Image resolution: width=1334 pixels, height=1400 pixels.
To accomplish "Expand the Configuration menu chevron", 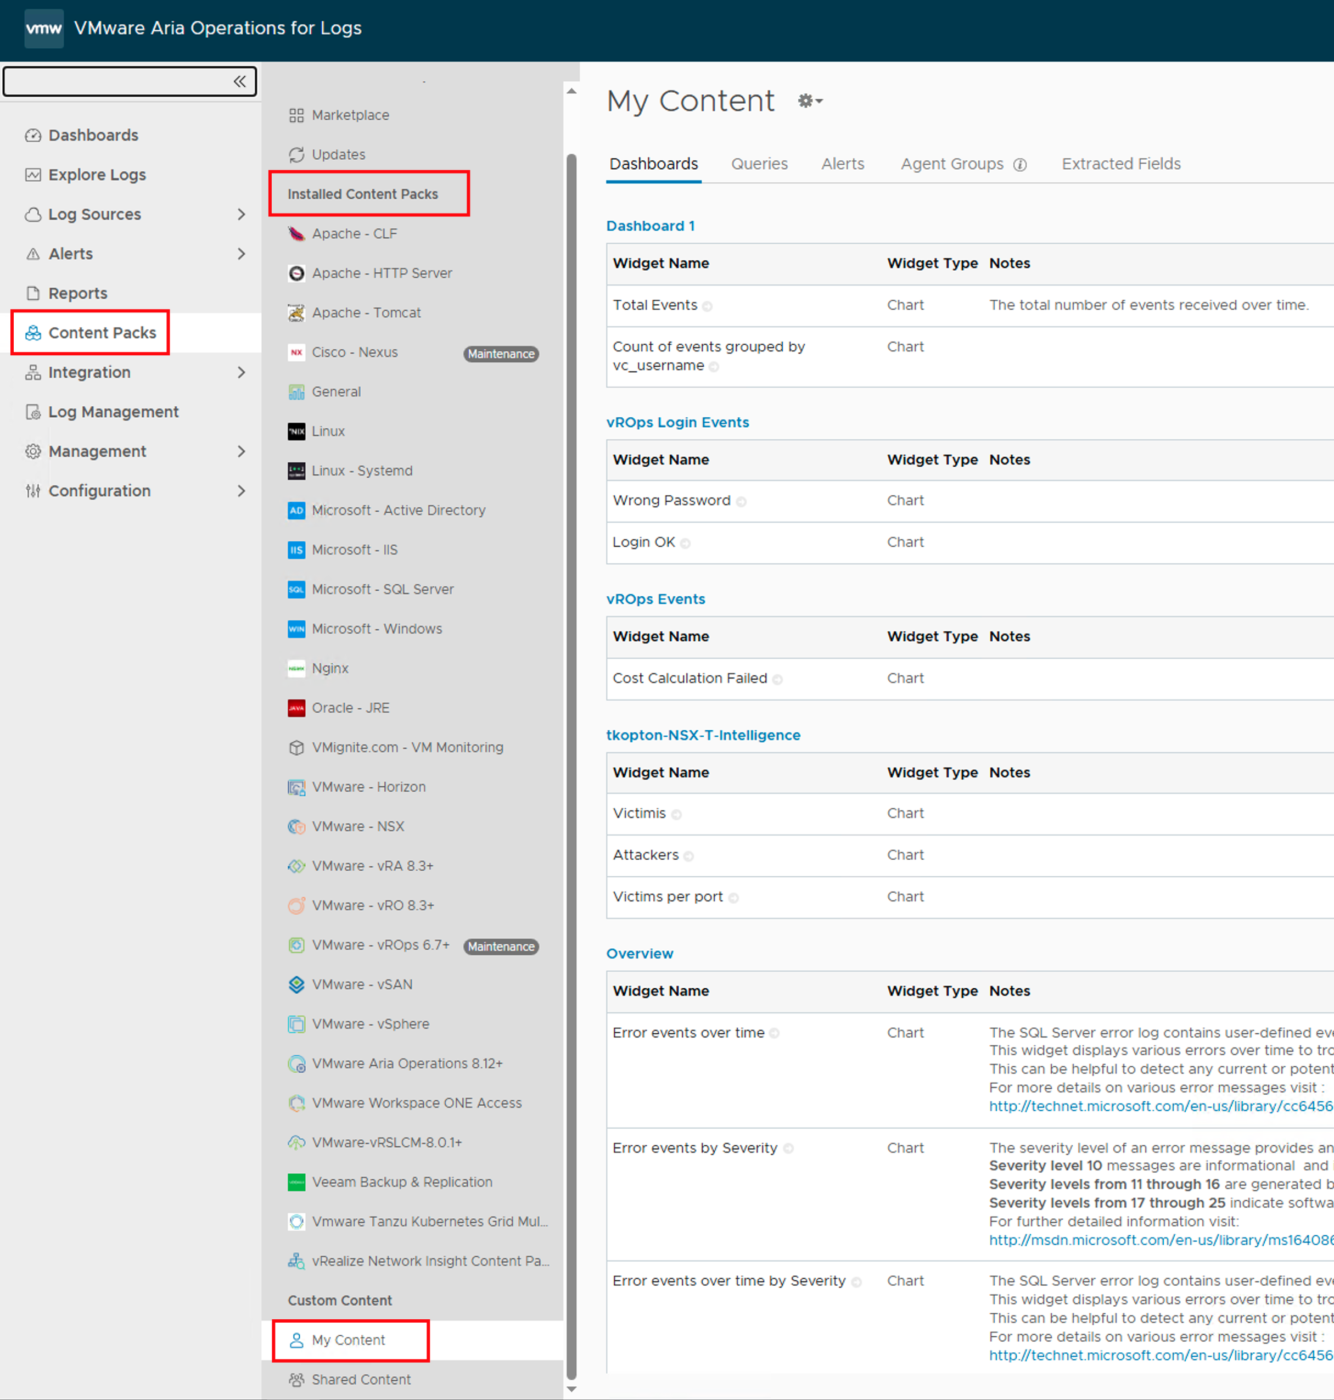I will coord(242,491).
